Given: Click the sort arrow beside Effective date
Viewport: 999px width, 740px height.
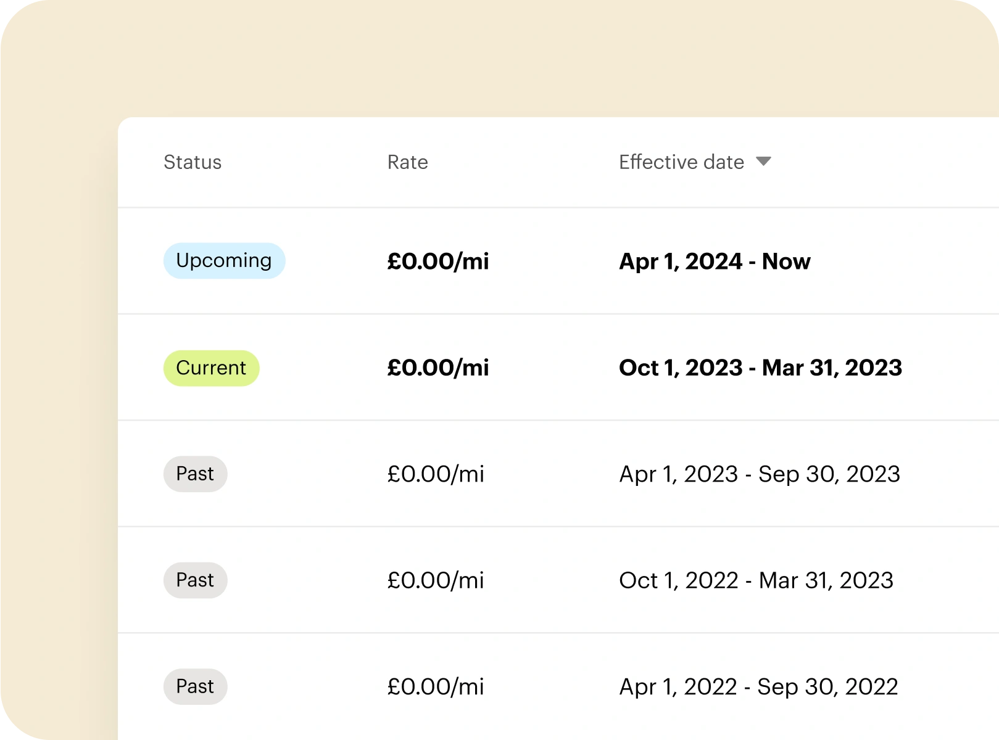Looking at the screenshot, I should [x=763, y=162].
